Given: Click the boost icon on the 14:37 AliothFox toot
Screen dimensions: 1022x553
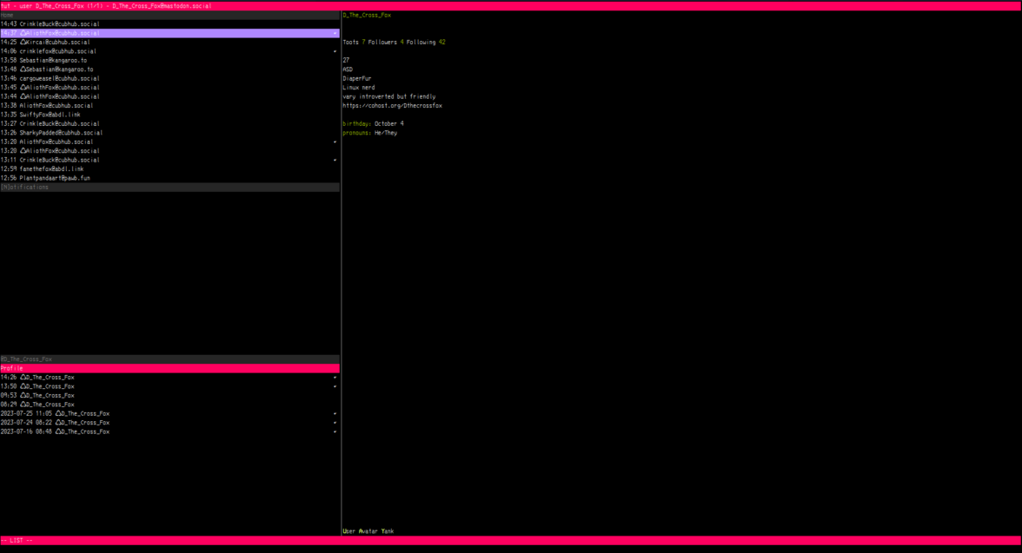Looking at the screenshot, I should click(x=23, y=33).
